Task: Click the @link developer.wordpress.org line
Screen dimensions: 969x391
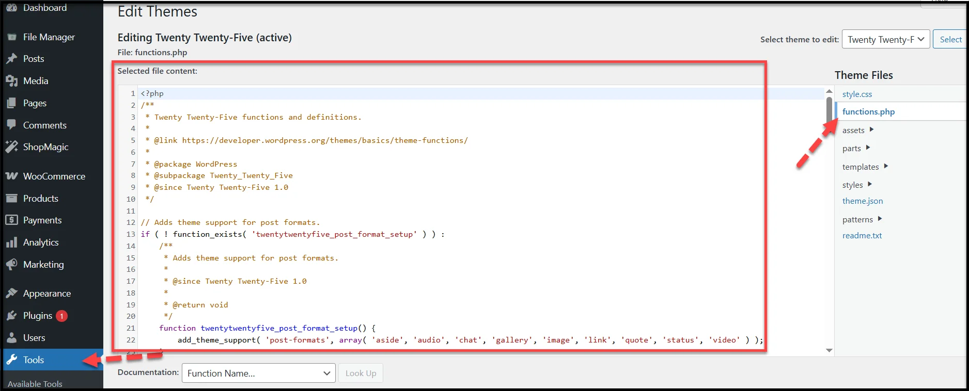Action: (306, 140)
